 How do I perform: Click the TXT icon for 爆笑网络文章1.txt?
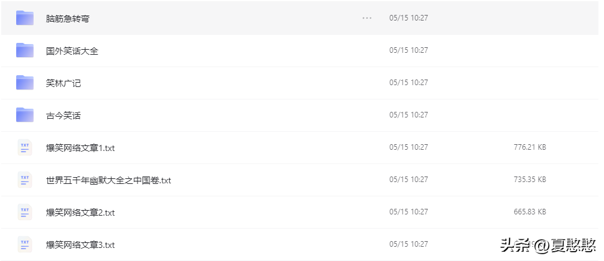tap(25, 148)
